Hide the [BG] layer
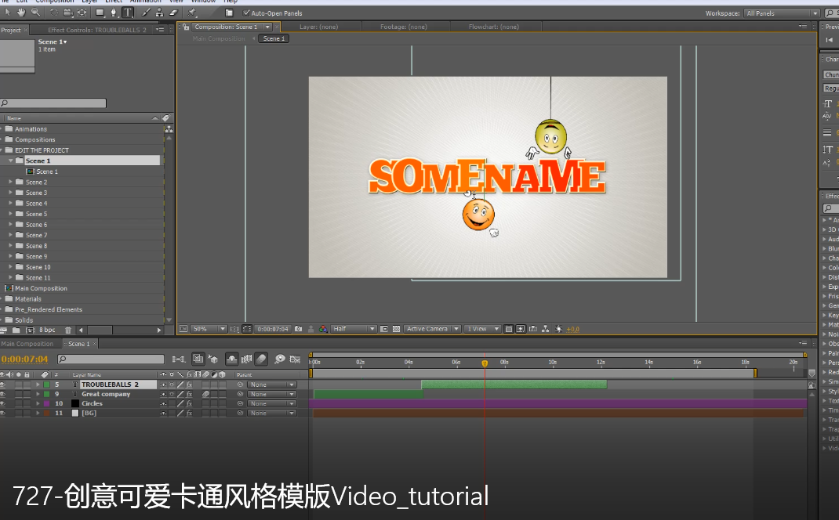This screenshot has width=839, height=520. pos(2,413)
